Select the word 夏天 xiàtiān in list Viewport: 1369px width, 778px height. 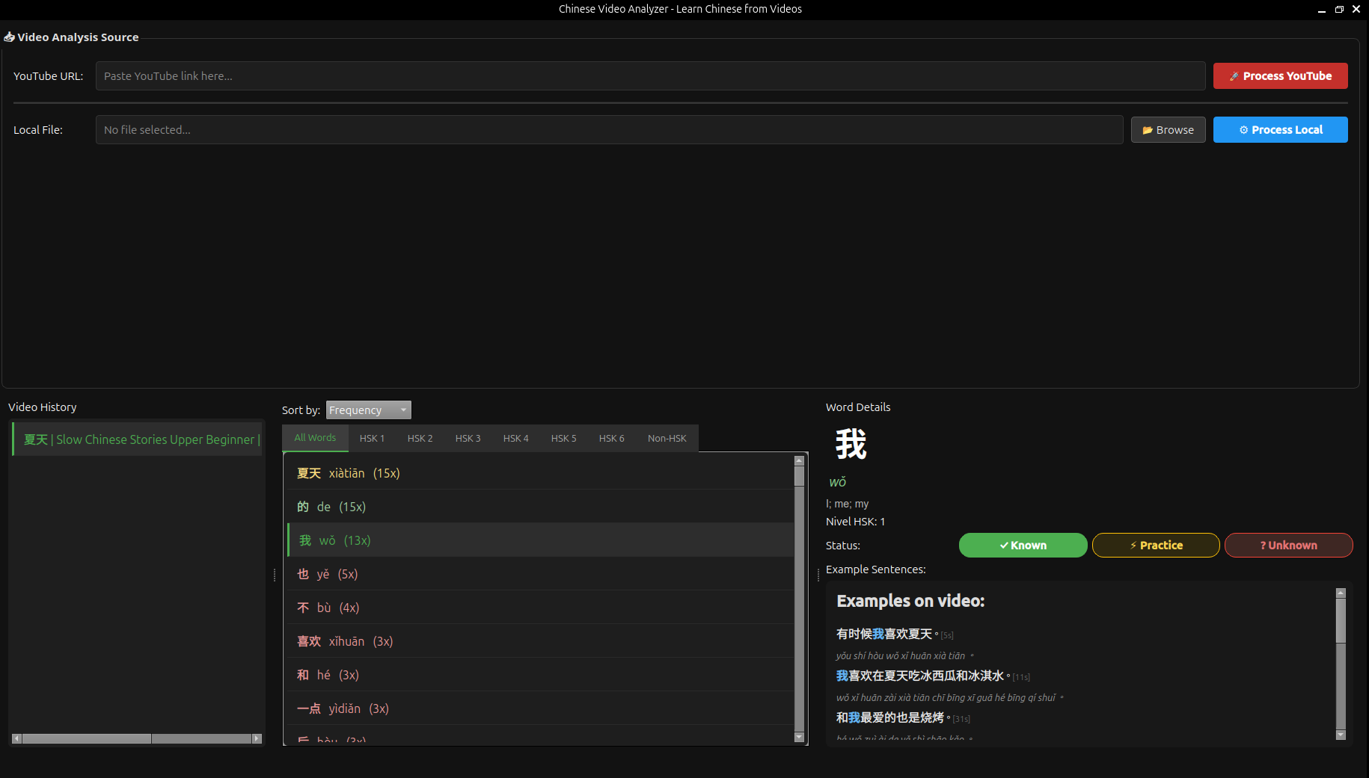[x=348, y=473]
